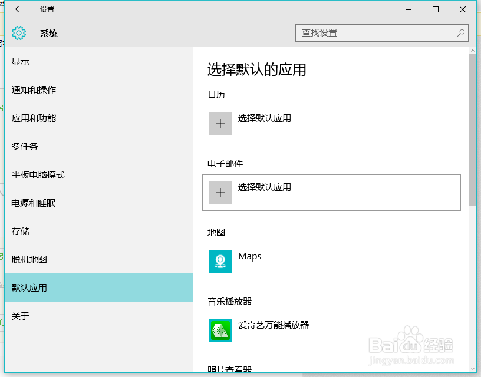The width and height of the screenshot is (481, 377).
Task: Open the 应用和功能 section
Action: (35, 118)
